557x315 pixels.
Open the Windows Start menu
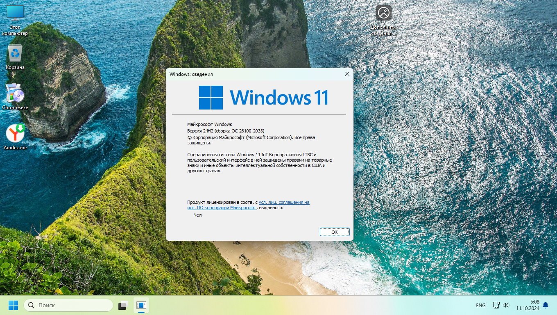(x=13, y=306)
